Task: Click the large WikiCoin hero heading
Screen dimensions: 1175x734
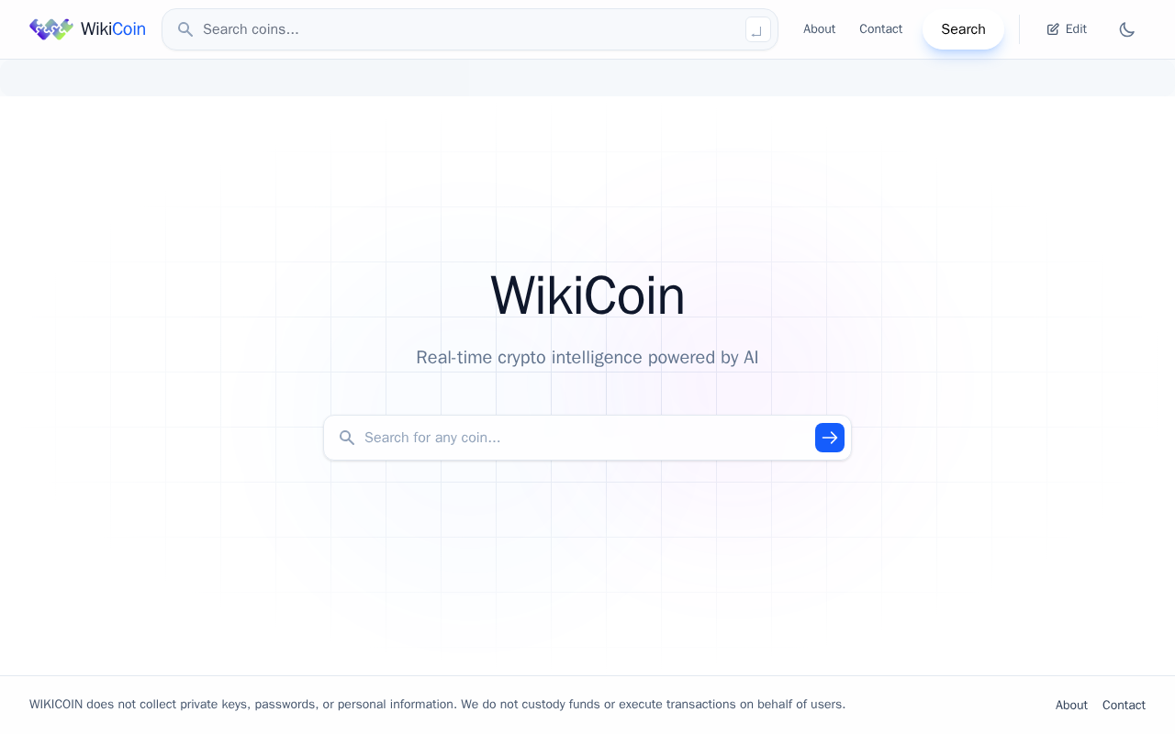Action: [587, 295]
